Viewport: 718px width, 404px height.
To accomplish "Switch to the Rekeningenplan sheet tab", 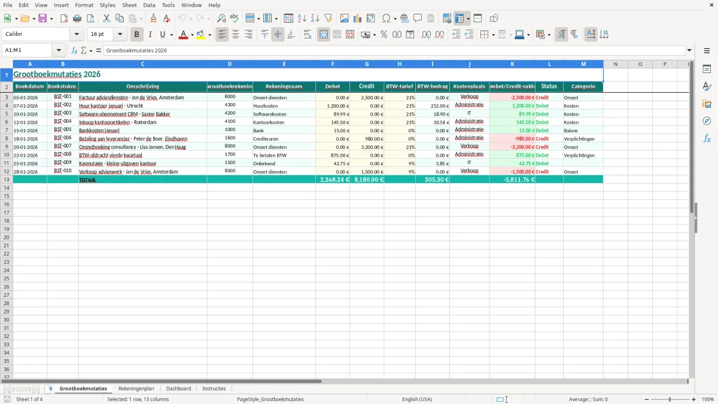I will coord(136,388).
